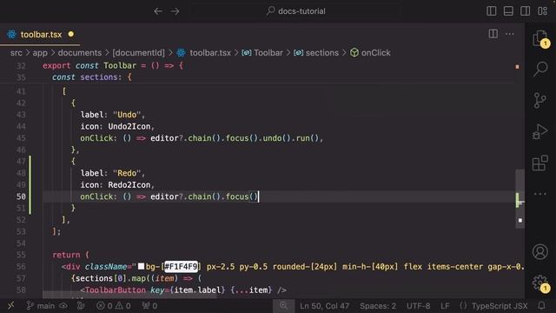The height and width of the screenshot is (313, 556).
Task: Open the color picker swatch before bg-[#F1F4F9]
Action: point(141,266)
